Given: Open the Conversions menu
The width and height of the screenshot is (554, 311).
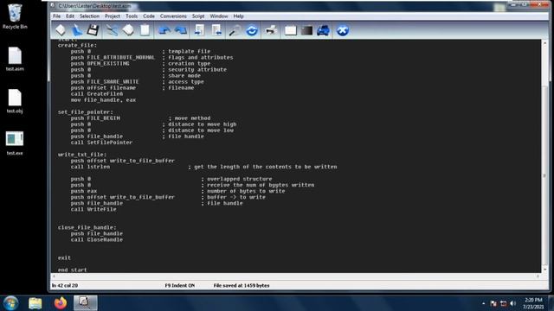Looking at the screenshot, I should pyautogui.click(x=173, y=16).
